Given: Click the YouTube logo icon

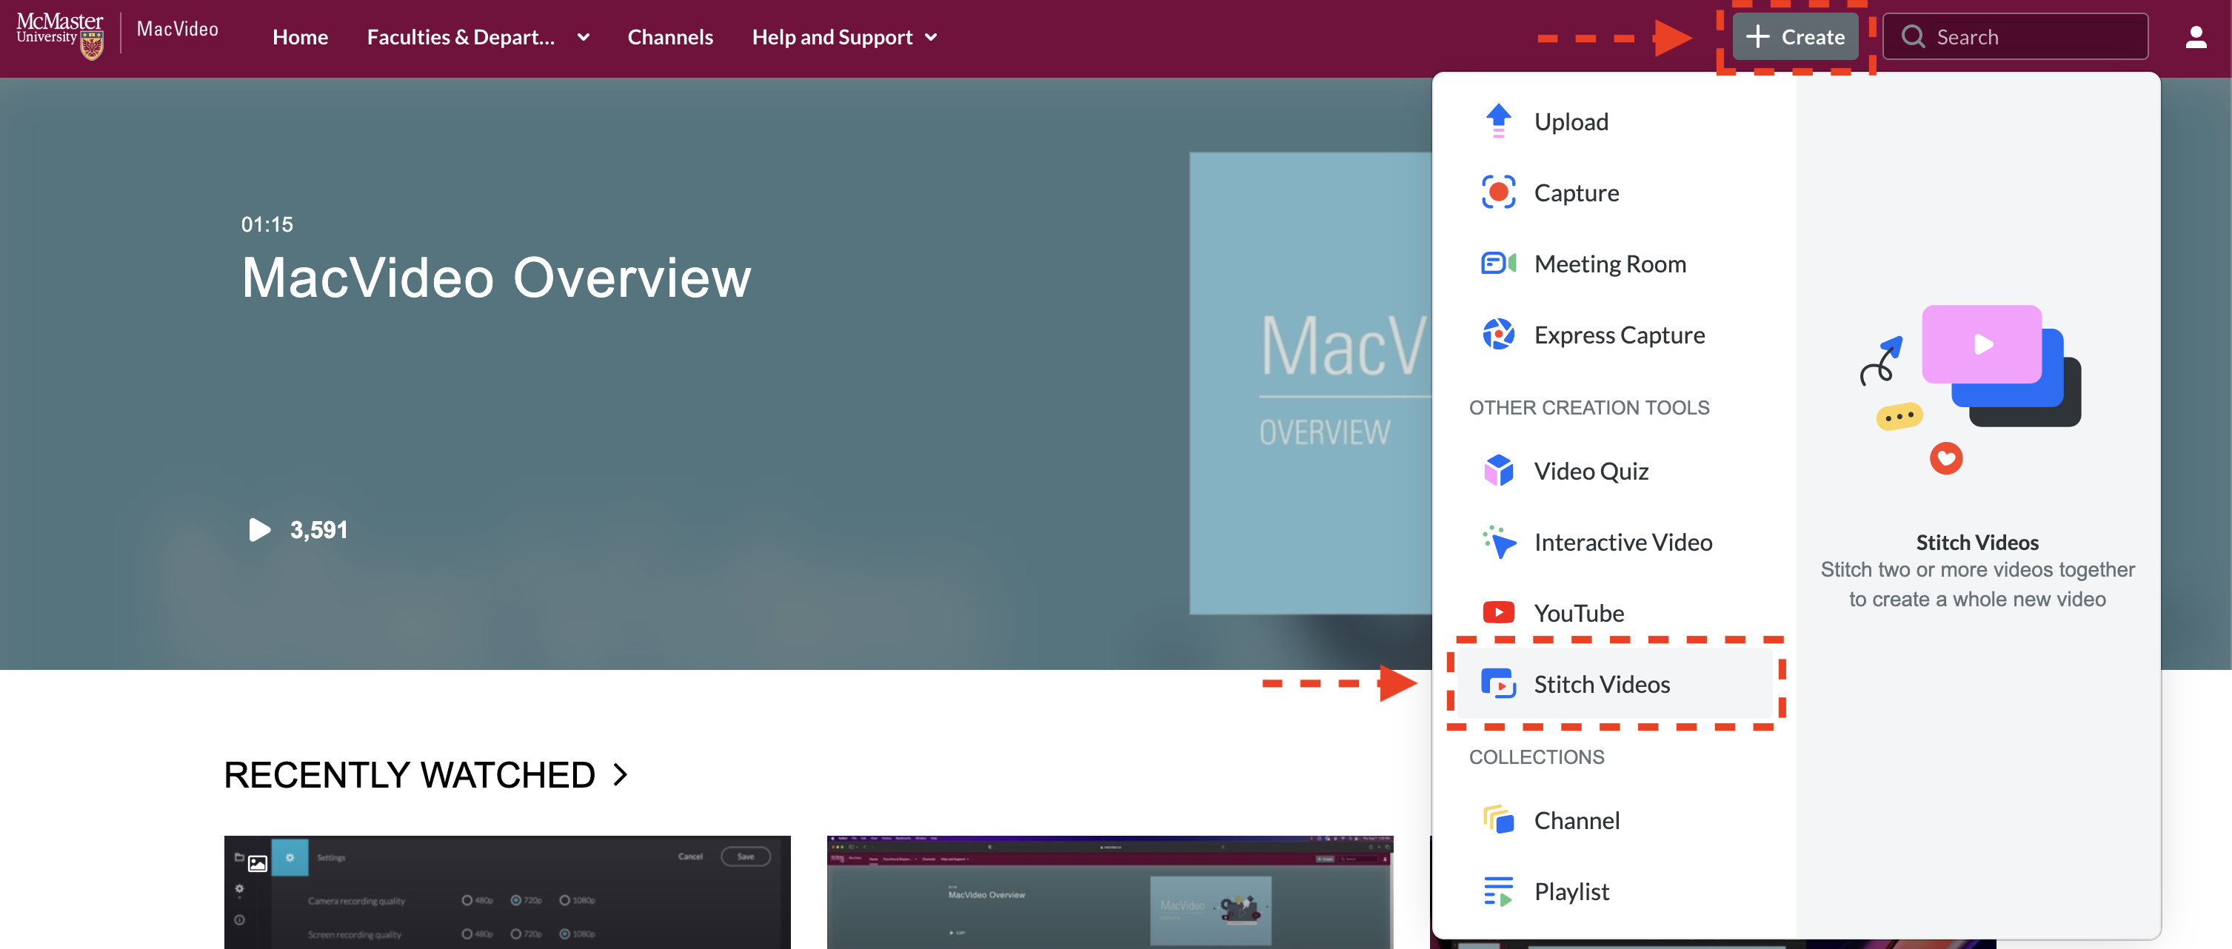Looking at the screenshot, I should [x=1498, y=613].
